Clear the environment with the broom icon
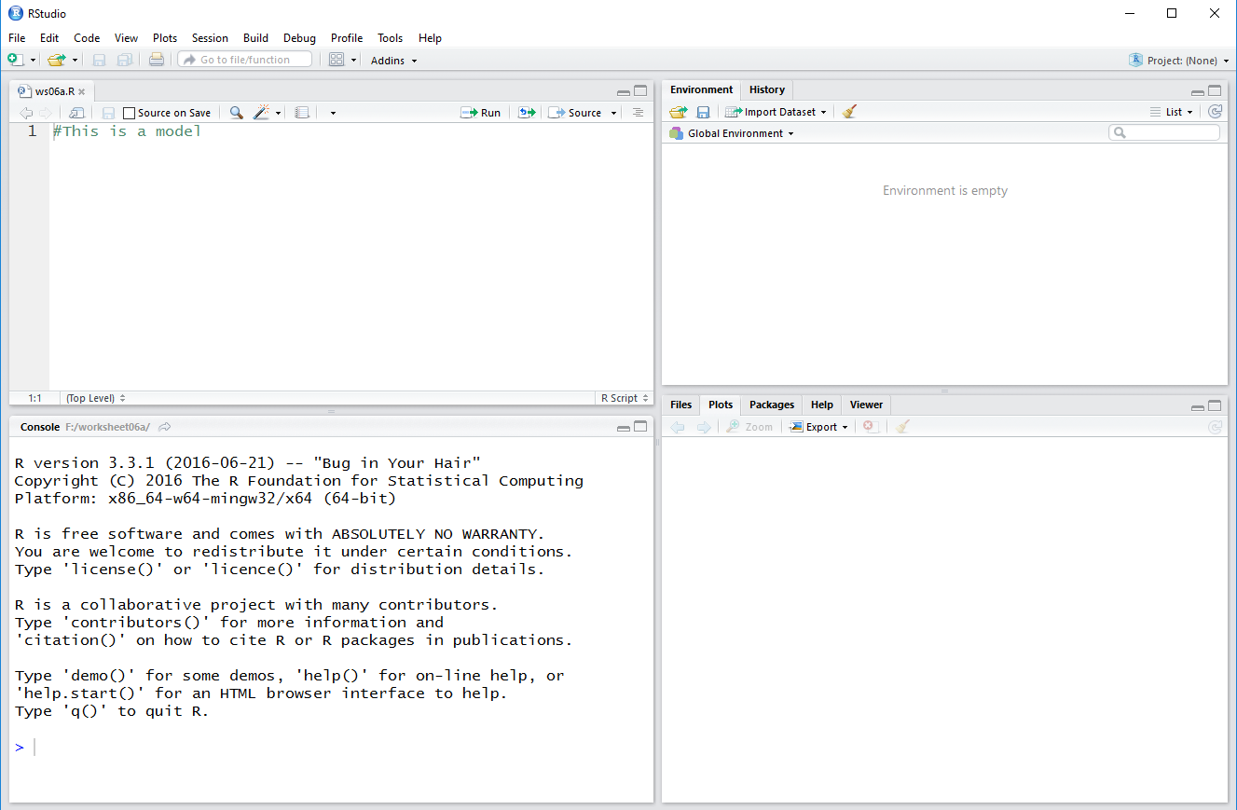The height and width of the screenshot is (810, 1237). (x=849, y=112)
